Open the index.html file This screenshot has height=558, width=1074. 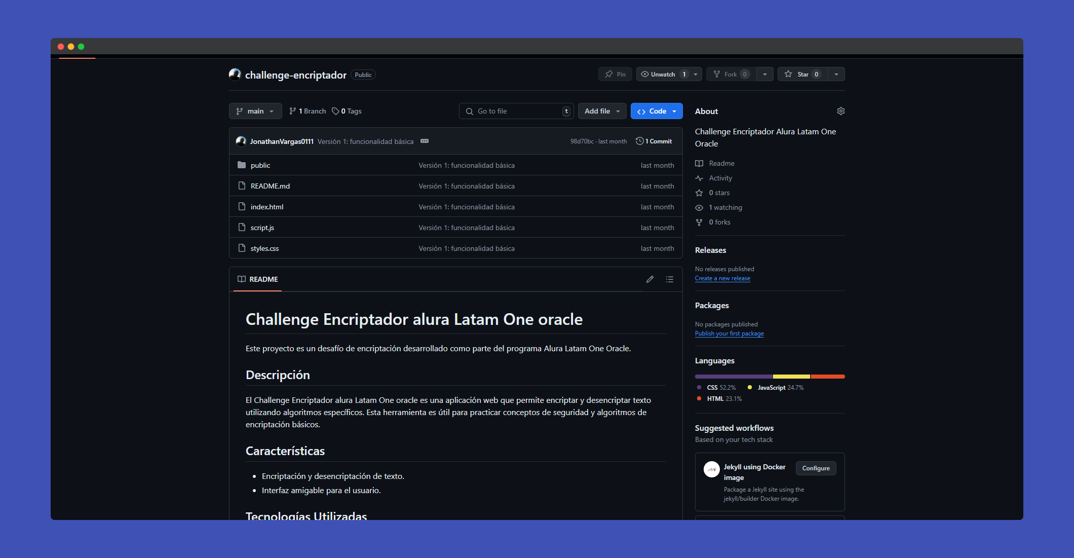click(267, 207)
